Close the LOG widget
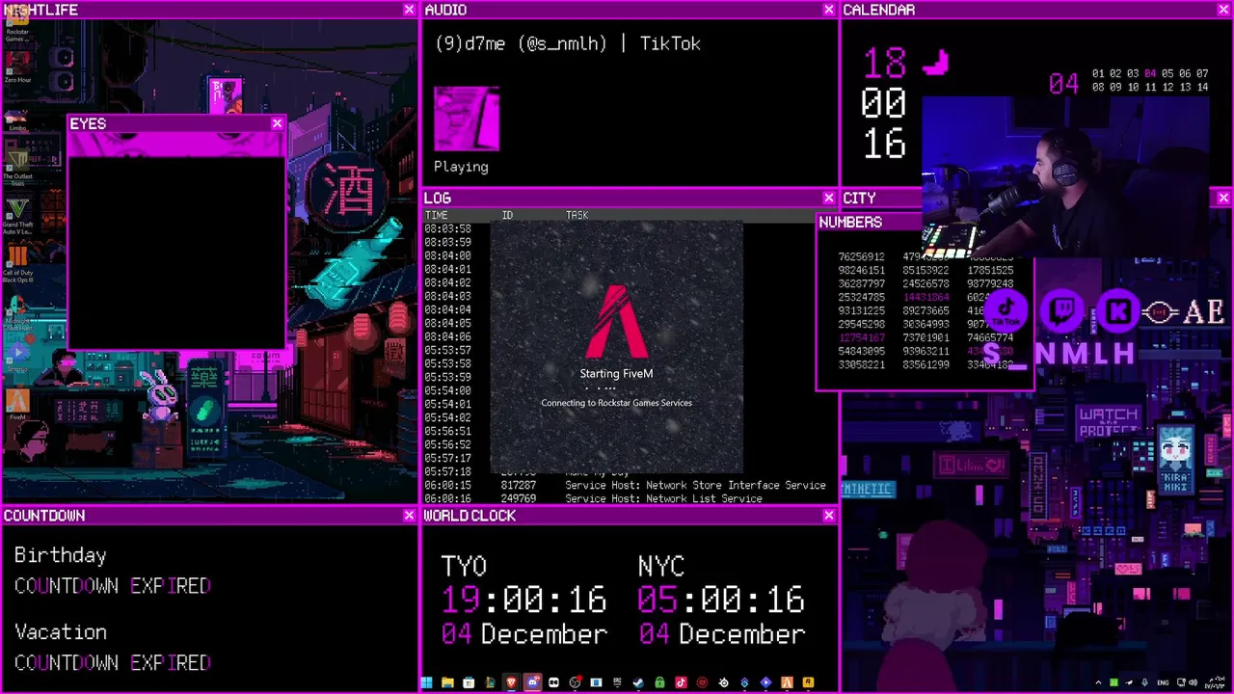 (x=828, y=198)
